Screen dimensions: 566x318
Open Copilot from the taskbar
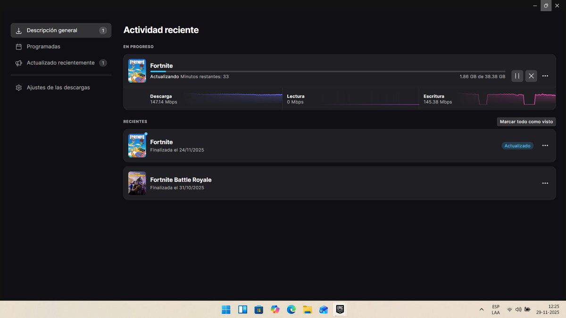(x=275, y=310)
